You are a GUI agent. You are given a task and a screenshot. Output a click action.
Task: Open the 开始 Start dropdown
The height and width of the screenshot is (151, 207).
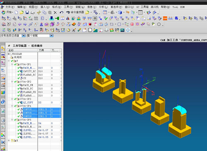[x=7, y=12]
